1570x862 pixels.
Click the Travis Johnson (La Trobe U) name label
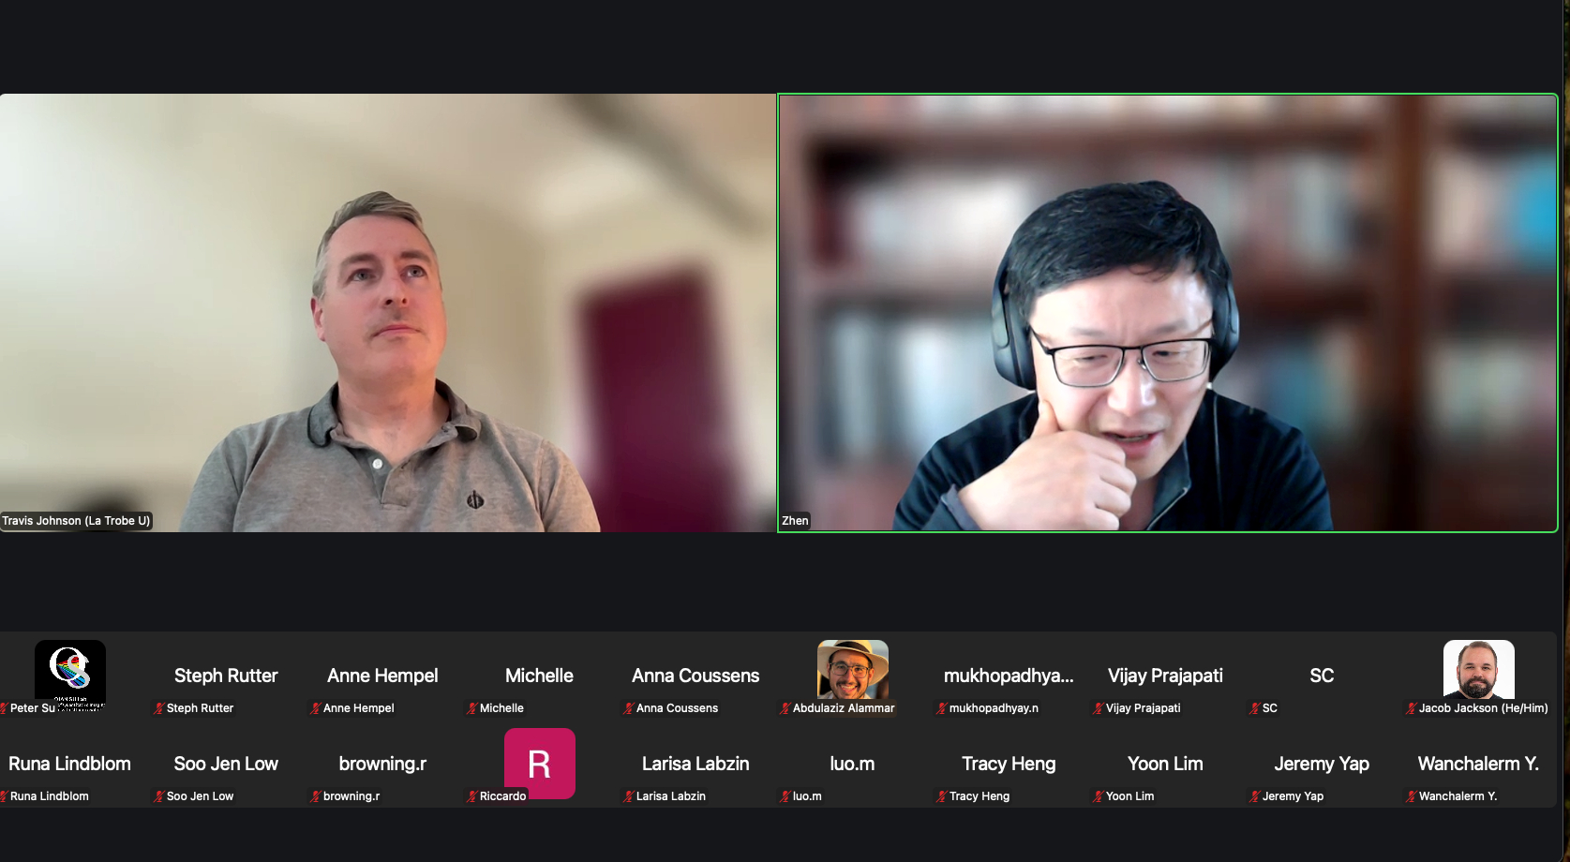tap(76, 521)
